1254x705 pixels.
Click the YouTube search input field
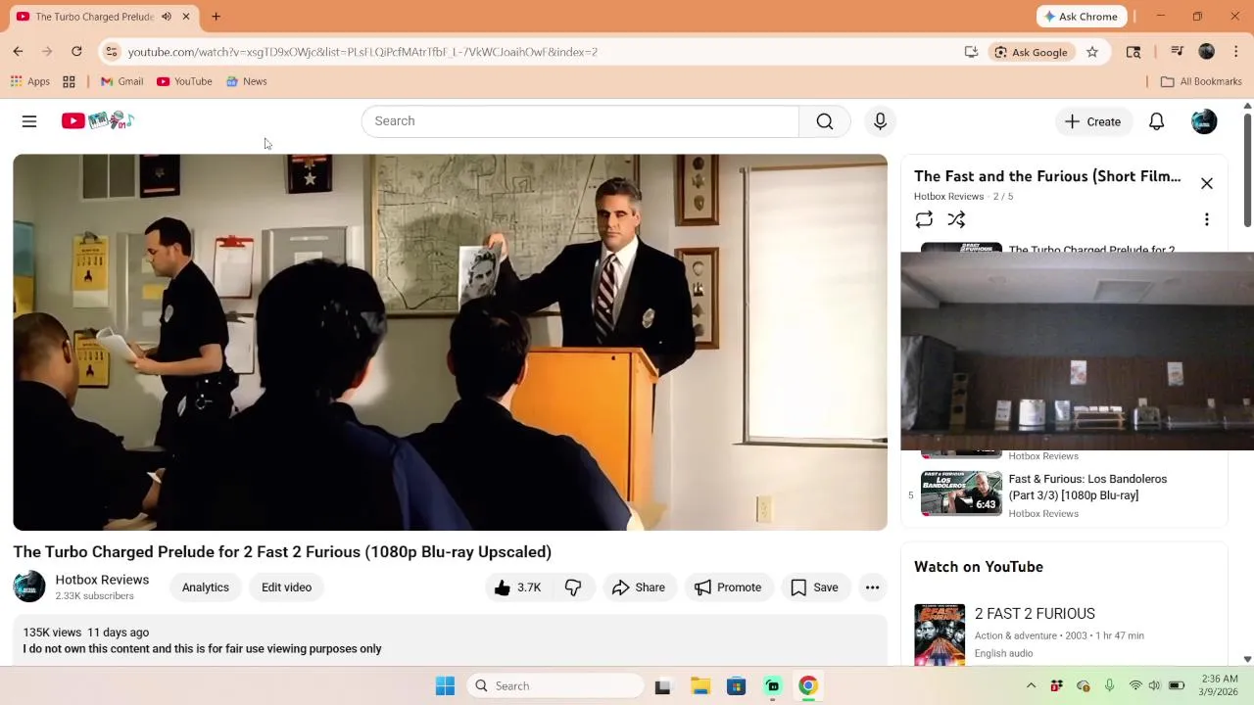[x=580, y=121]
